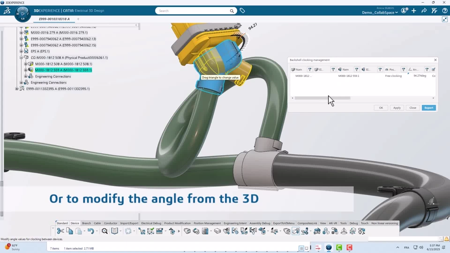
Task: Open Electrical Debug tab
Action: [x=151, y=223]
